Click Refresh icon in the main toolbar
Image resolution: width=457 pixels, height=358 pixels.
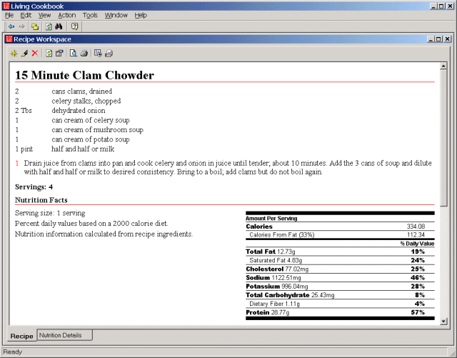pyautogui.click(x=49, y=27)
